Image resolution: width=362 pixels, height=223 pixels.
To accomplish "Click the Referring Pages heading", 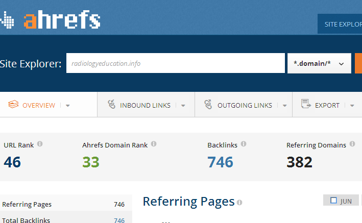I will 188,202.
